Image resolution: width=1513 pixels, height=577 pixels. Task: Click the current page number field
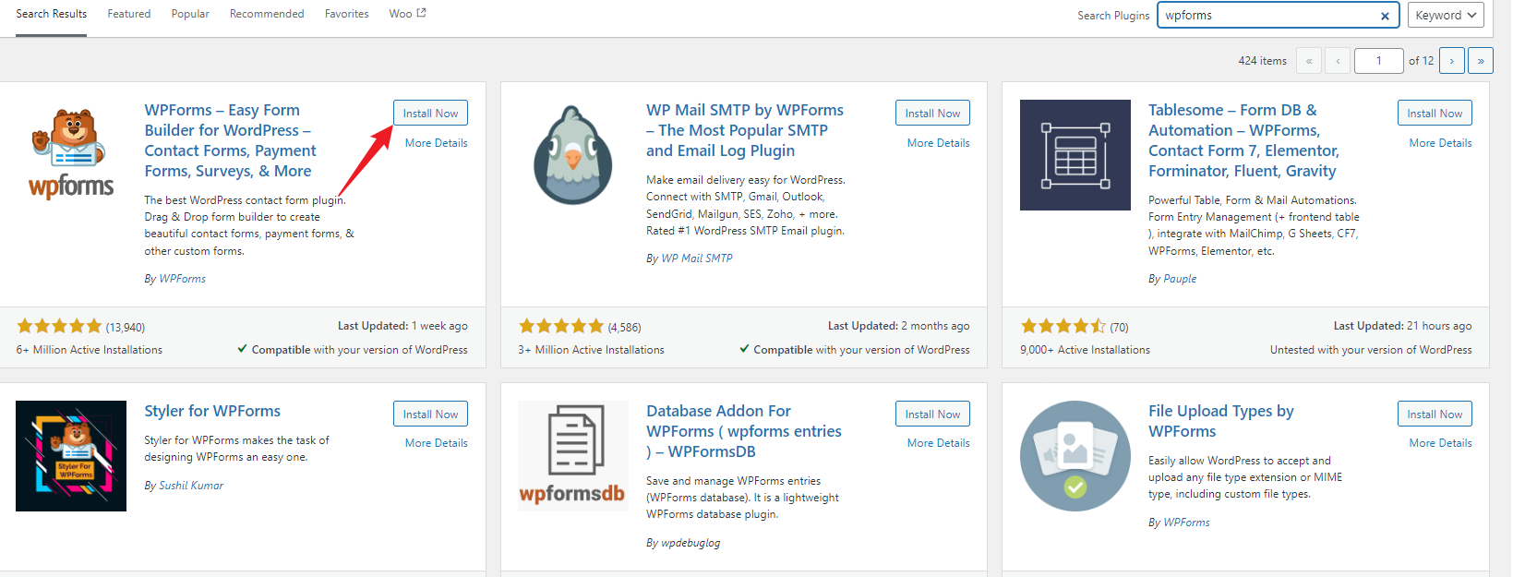[x=1378, y=61]
